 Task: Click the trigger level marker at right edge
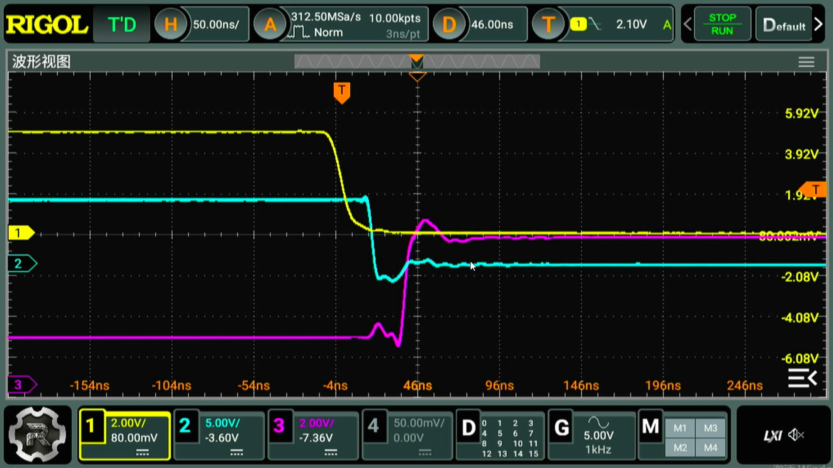coord(815,190)
